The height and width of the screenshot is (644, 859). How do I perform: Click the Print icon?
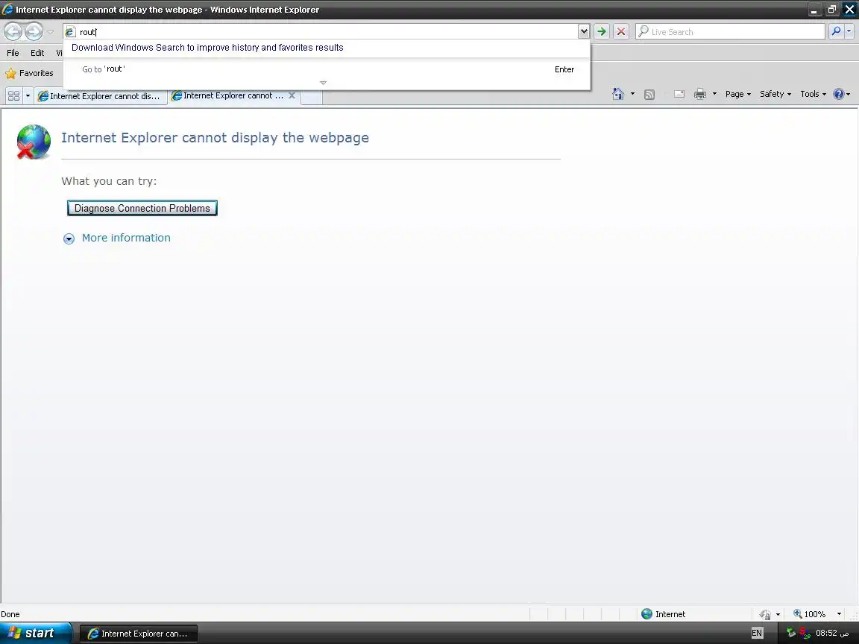[x=700, y=94]
